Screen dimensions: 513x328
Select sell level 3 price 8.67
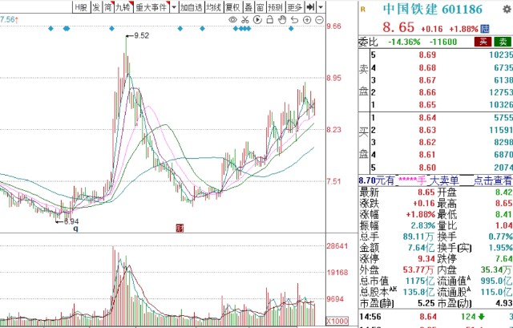(427, 80)
